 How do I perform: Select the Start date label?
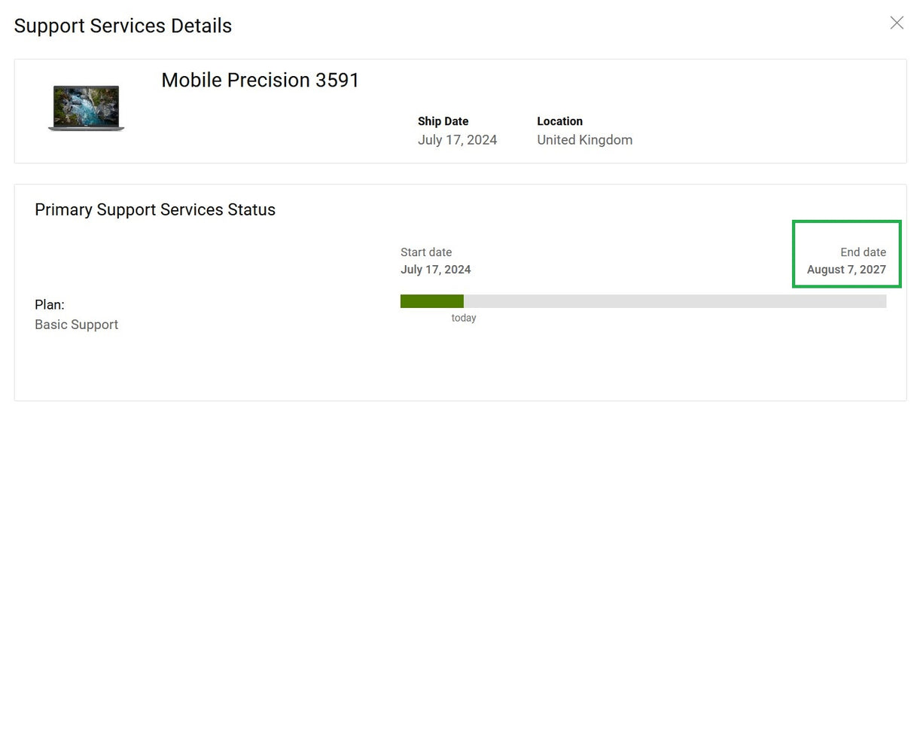(x=426, y=252)
